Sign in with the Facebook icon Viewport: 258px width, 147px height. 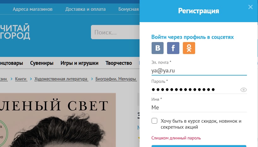tap(173, 48)
